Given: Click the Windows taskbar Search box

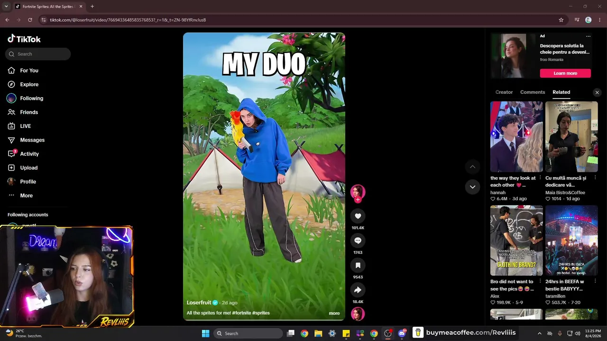Looking at the screenshot, I should pos(248,333).
